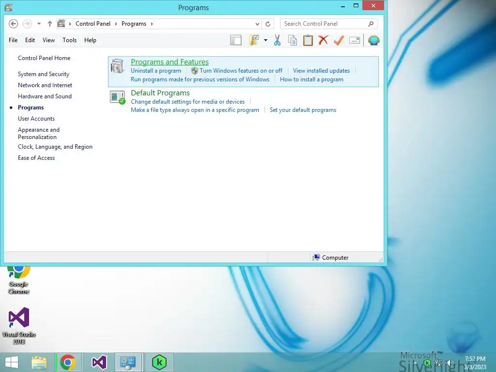The width and height of the screenshot is (496, 372).
Task: Click Programs in the address breadcrumb
Action: click(x=134, y=24)
